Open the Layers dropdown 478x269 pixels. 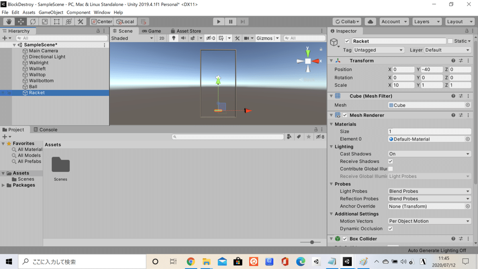(x=427, y=22)
